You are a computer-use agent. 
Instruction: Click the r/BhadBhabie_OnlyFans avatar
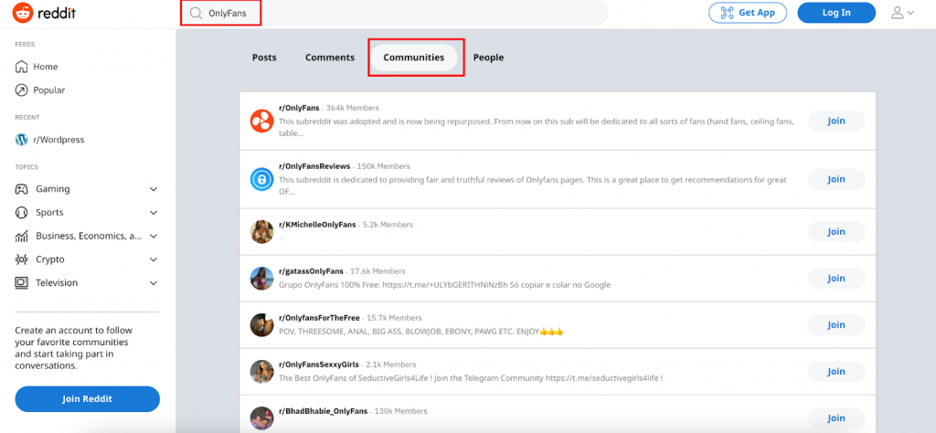pos(261,418)
